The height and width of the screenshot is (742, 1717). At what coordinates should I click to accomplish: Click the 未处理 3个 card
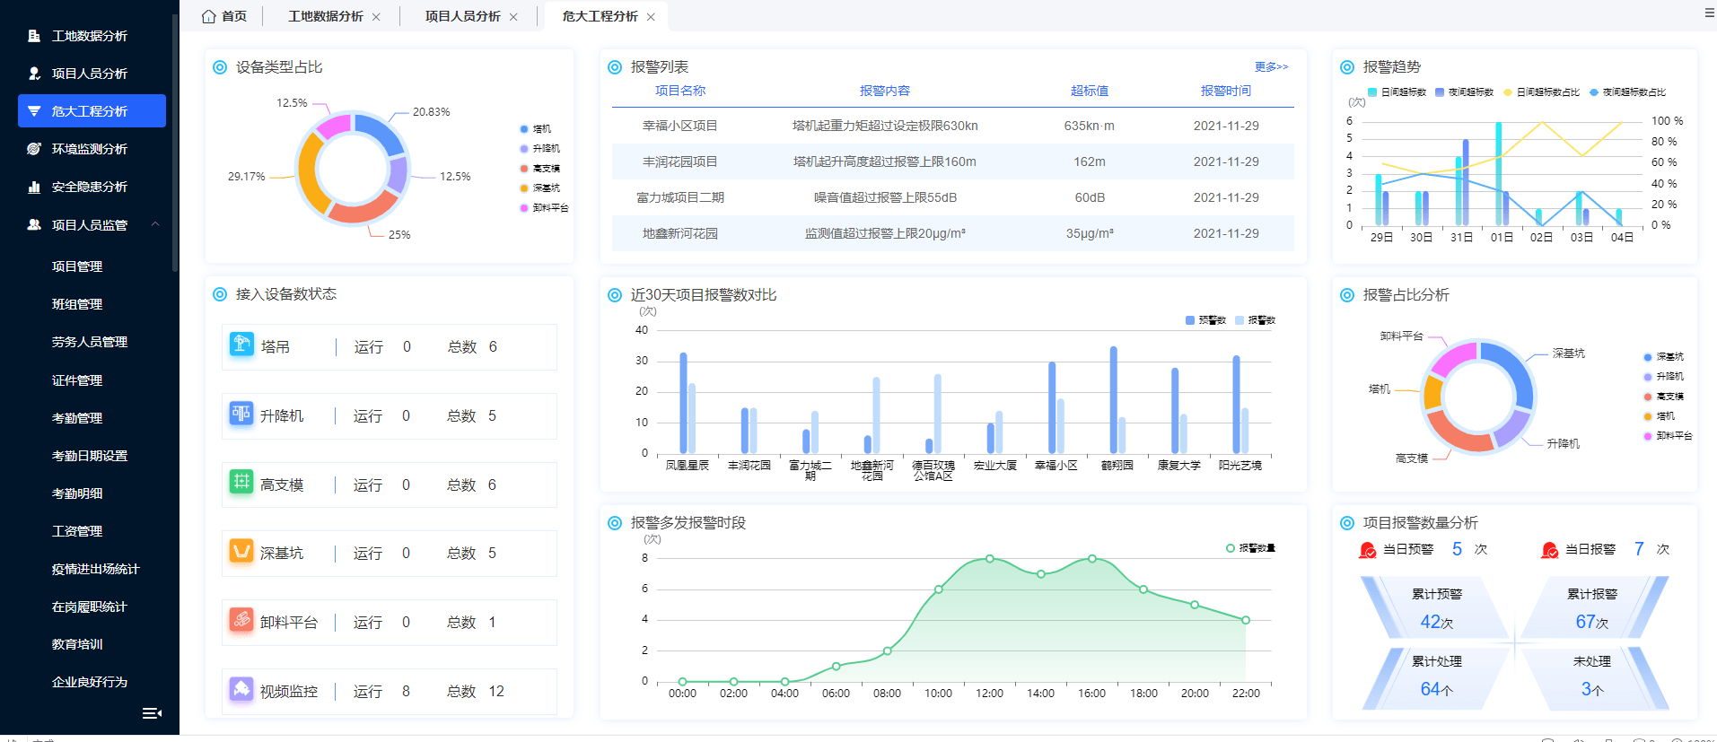coord(1592,677)
